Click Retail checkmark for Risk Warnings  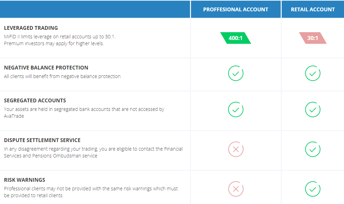[313, 189]
